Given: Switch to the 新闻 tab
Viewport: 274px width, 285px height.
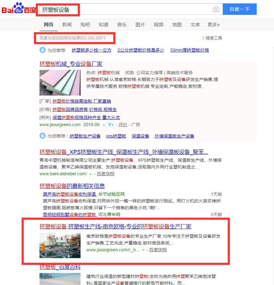Looking at the screenshot, I should coord(67,25).
